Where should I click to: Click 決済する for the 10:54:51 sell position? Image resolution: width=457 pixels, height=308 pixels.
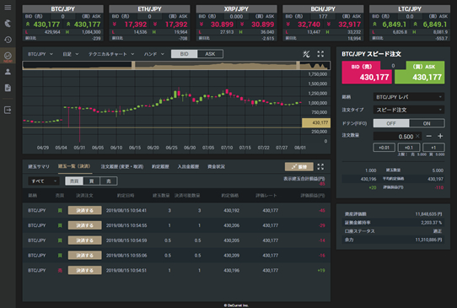[x=85, y=270]
